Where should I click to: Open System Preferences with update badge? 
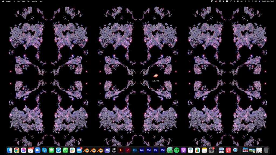(x=211, y=150)
